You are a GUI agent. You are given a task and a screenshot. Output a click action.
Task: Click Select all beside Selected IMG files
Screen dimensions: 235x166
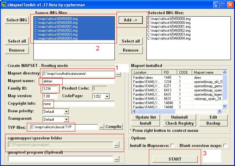click(130, 41)
